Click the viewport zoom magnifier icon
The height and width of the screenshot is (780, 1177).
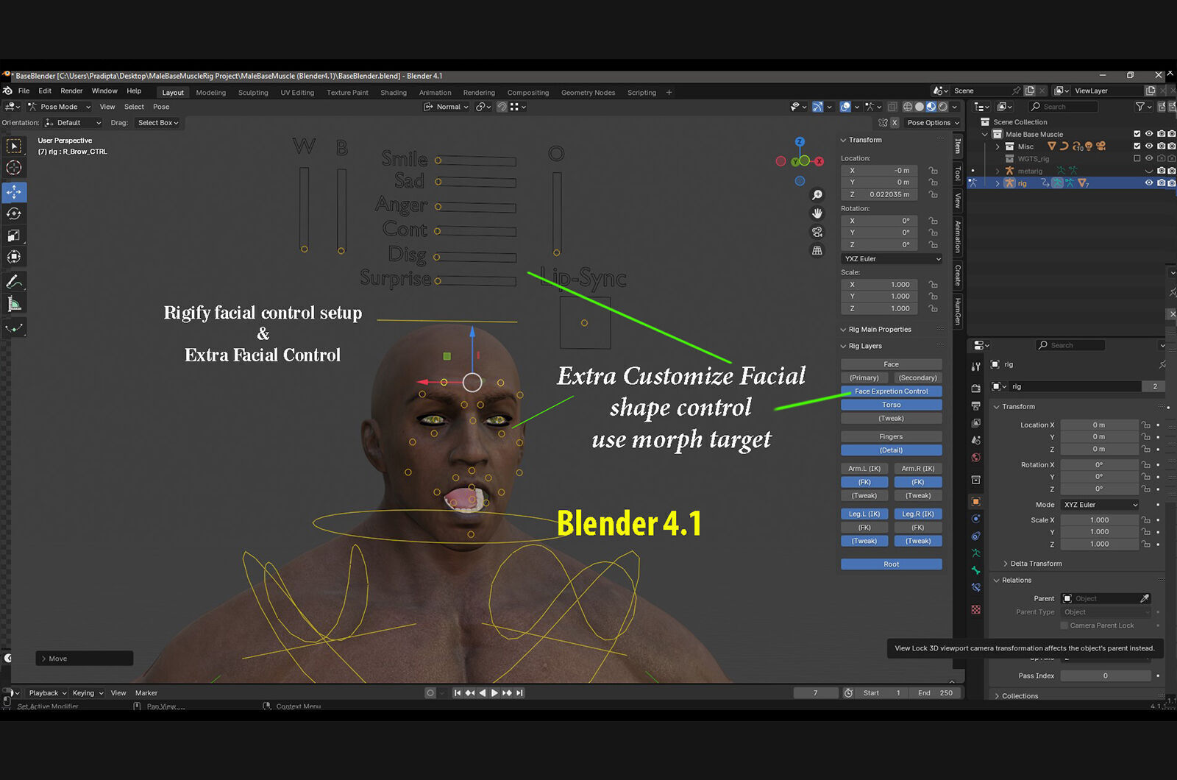click(817, 195)
